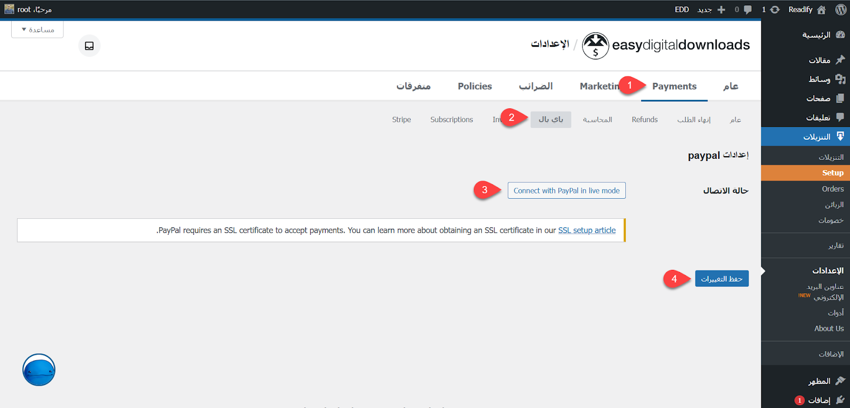Open the comments bubble icon in admin bar
Viewport: 850px width, 408px height.
click(747, 10)
